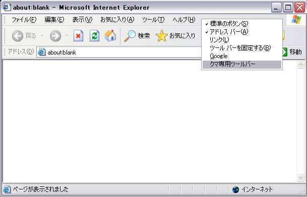Go to the Home page icon
Image resolution: width=307 pixels, height=197 pixels.
pyautogui.click(x=110, y=36)
